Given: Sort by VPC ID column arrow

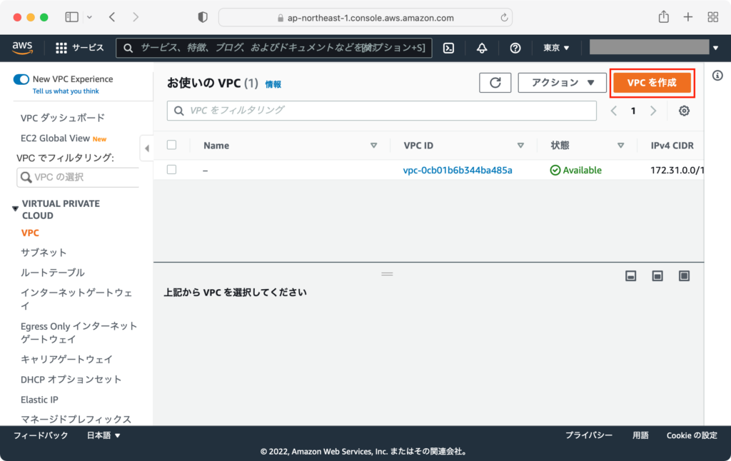Looking at the screenshot, I should (520, 146).
